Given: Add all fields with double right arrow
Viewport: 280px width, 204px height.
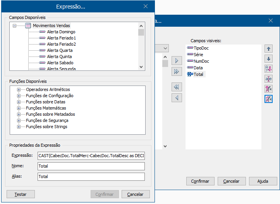Looking at the screenshot, I should [x=177, y=71].
